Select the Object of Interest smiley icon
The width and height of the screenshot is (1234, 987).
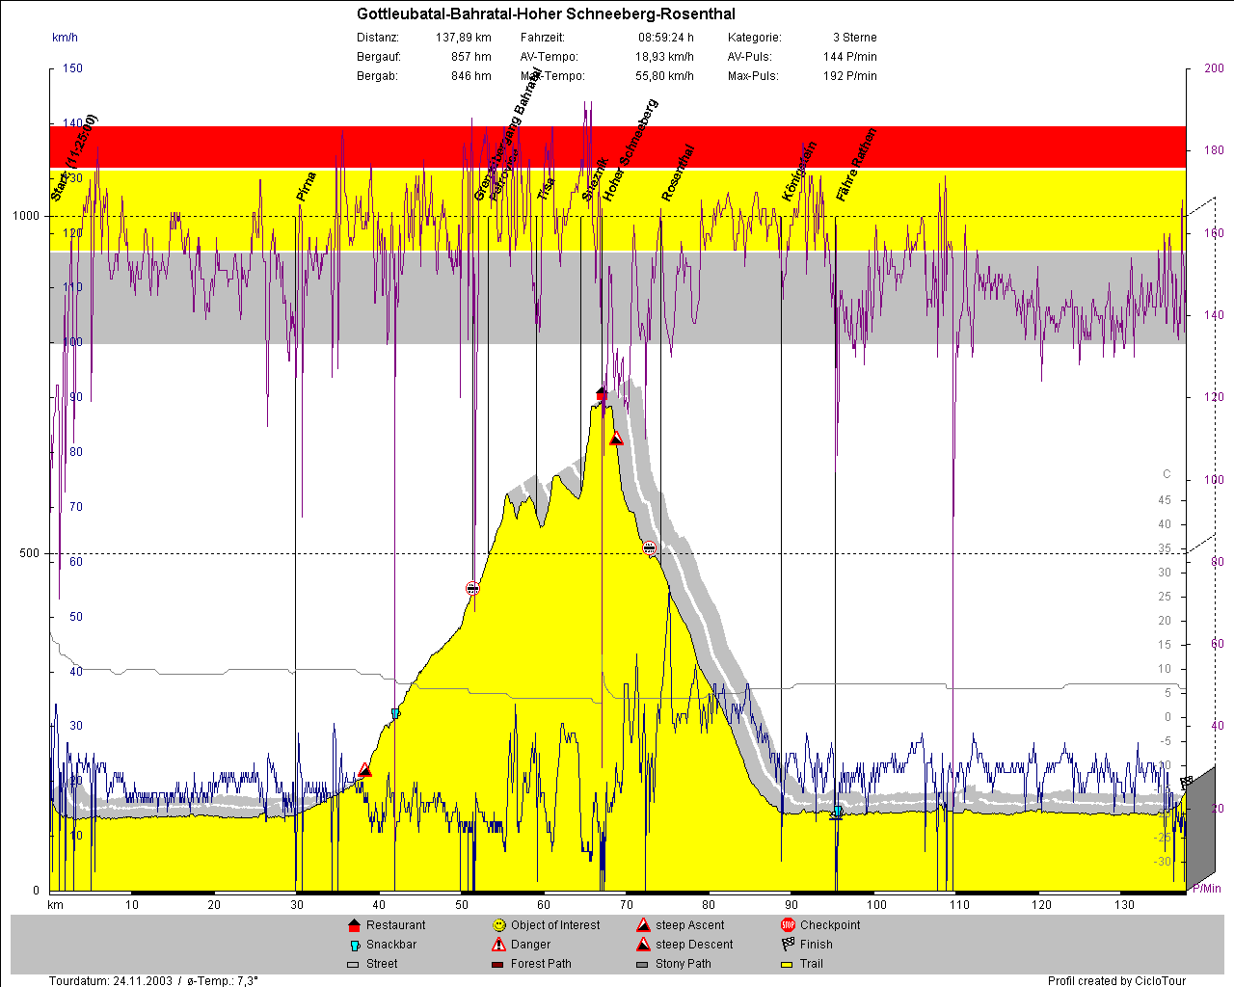498,925
